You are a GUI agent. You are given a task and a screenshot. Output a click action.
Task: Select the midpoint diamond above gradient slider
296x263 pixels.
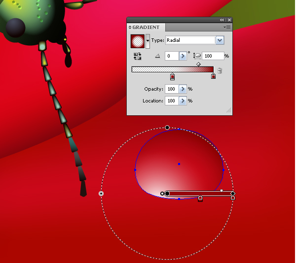tap(198, 64)
